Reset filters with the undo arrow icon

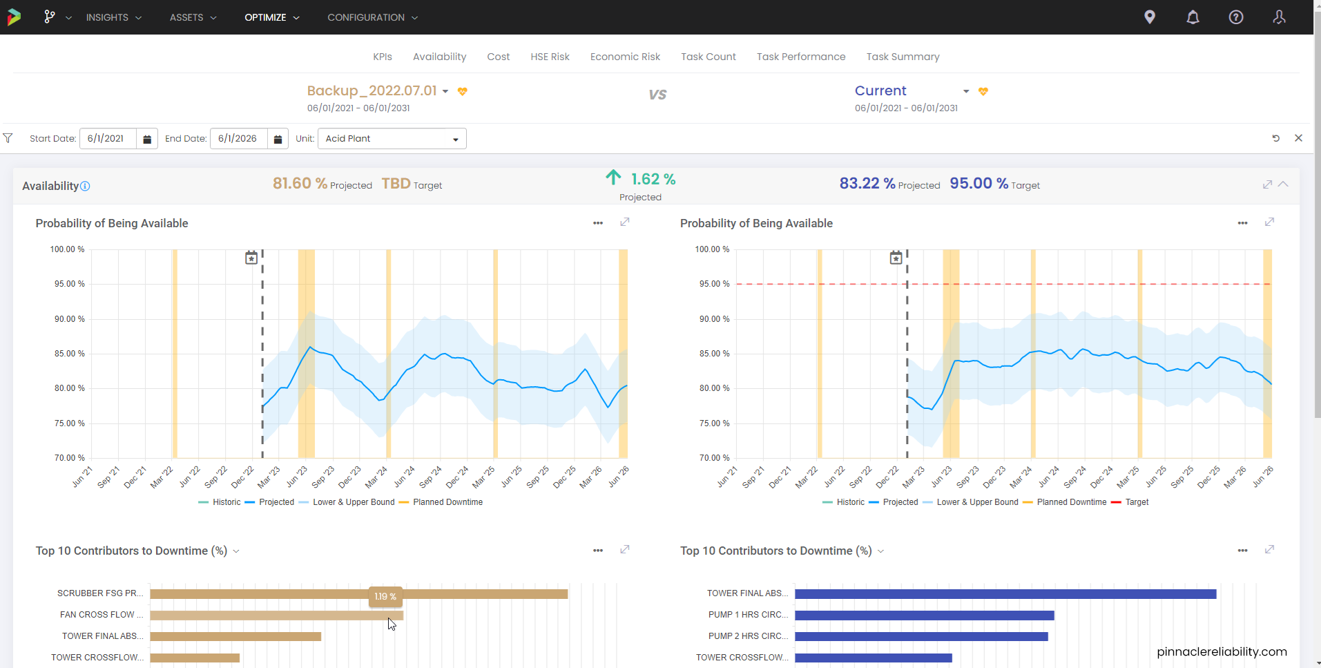coord(1275,138)
